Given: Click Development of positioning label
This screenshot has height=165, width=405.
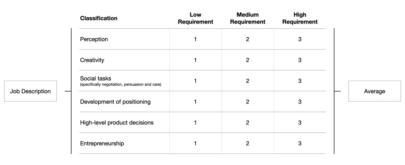Looking at the screenshot, I should point(115,102).
